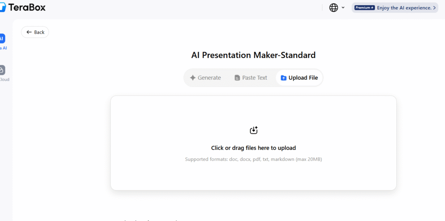This screenshot has width=445, height=221.
Task: Switch to the Paste Text tab
Action: [251, 78]
